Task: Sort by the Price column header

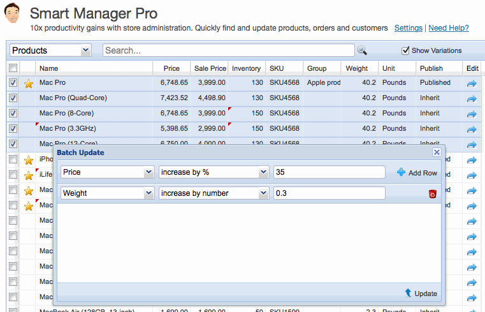Action: 171,68
